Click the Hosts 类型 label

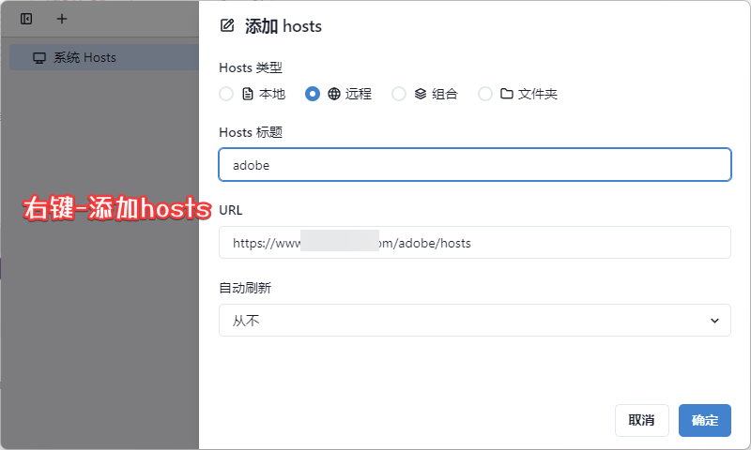[251, 67]
